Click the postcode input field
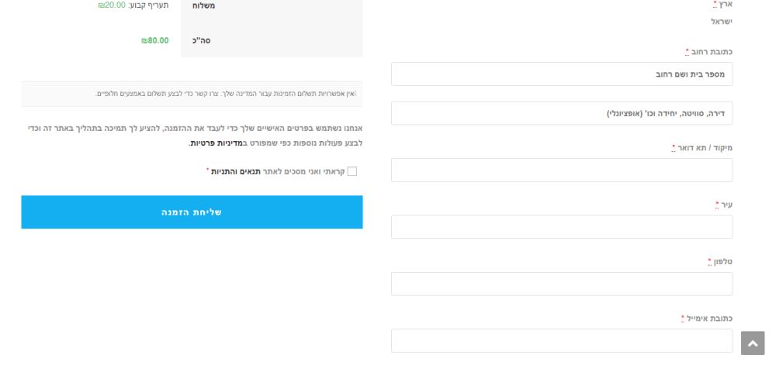The image size is (776, 365). tap(561, 170)
